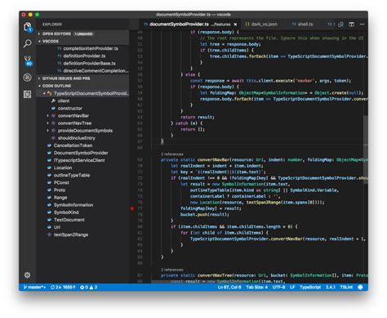Select constructor in code outline
The height and width of the screenshot is (318, 387).
[x=70, y=108]
